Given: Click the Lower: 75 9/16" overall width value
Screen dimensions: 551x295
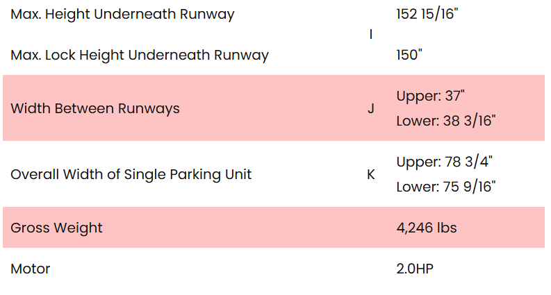Looking at the screenshot, I should click(x=446, y=187).
